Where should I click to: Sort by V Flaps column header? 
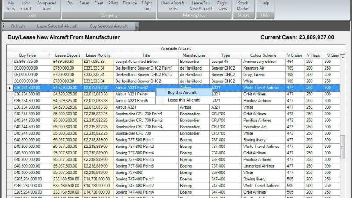[x=313, y=55]
